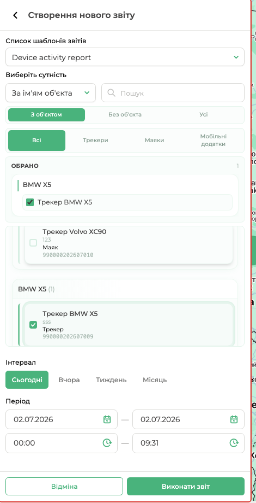256x503 pixels.
Task: Select the 'З об'єктом' filter tab
Action: [x=47, y=115]
